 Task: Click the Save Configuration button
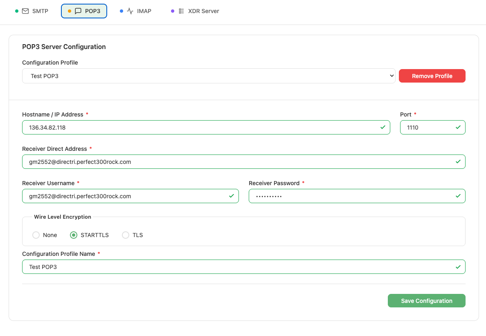click(x=427, y=301)
